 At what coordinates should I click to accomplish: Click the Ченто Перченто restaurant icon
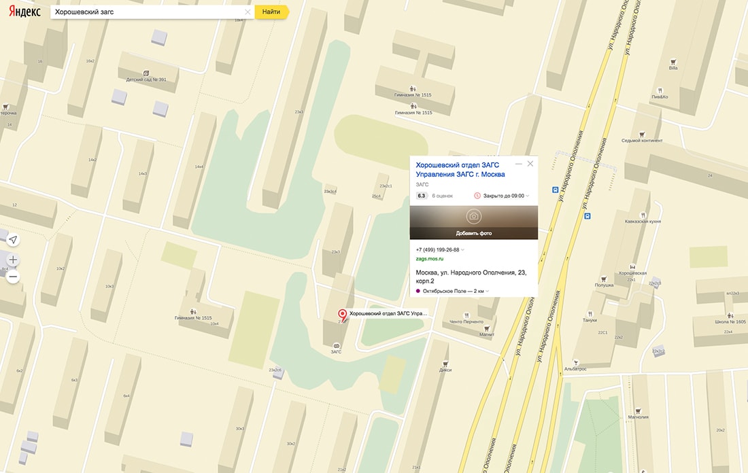point(466,315)
